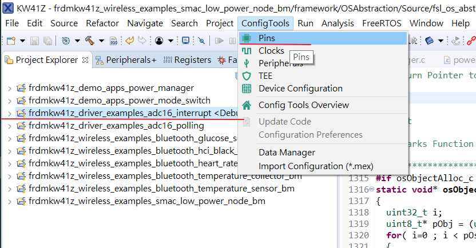This screenshot has width=476, height=248.
Task: Click the restart arrow toolbar icon
Action: coord(455,41)
